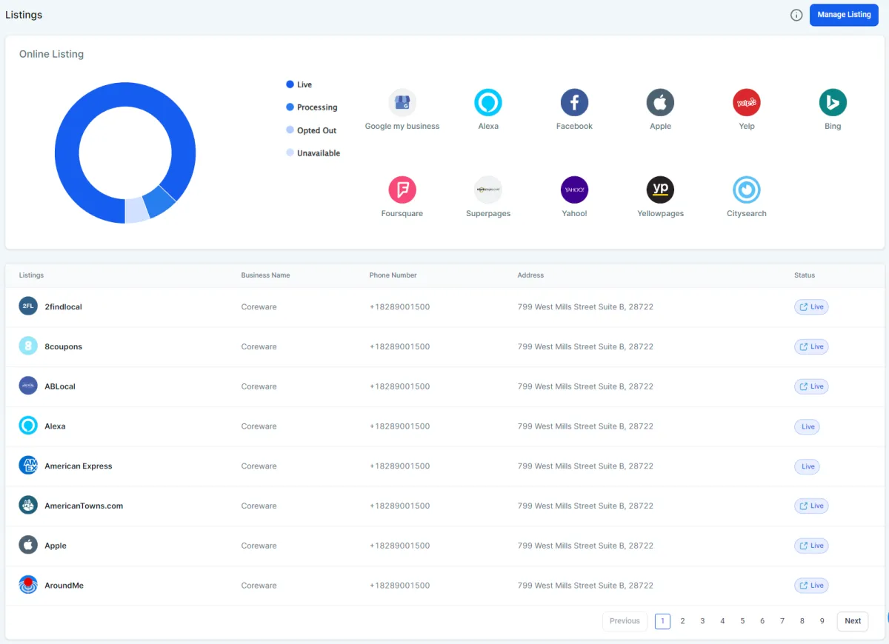Image resolution: width=889 pixels, height=644 pixels.
Task: Click the AmericanTowns.com listing name
Action: (84, 506)
